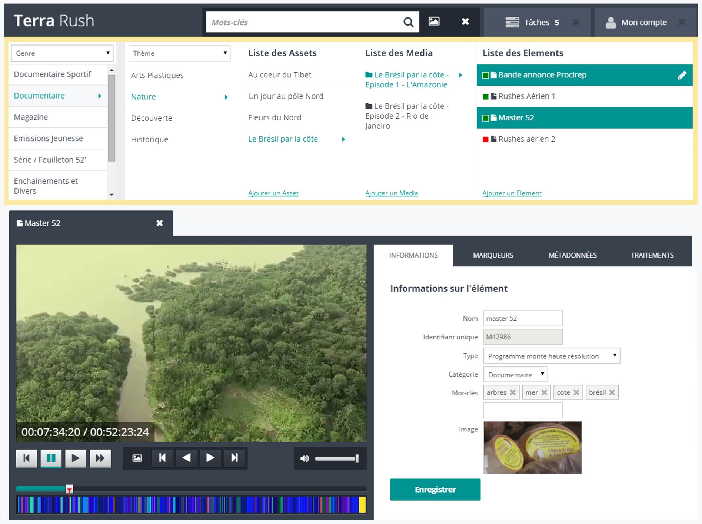The height and width of the screenshot is (524, 702).
Task: Open the image search icon in header
Action: tap(434, 21)
